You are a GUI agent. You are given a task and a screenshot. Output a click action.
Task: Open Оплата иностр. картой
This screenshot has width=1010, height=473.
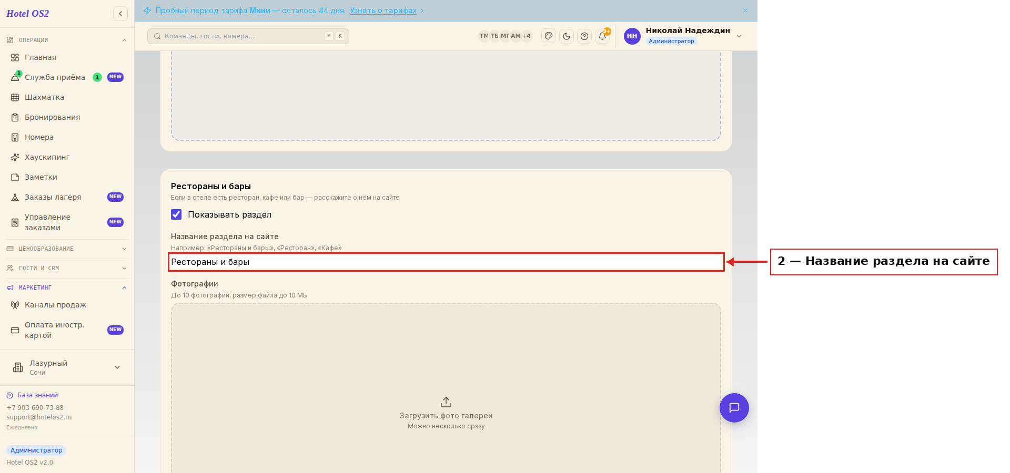(x=67, y=330)
